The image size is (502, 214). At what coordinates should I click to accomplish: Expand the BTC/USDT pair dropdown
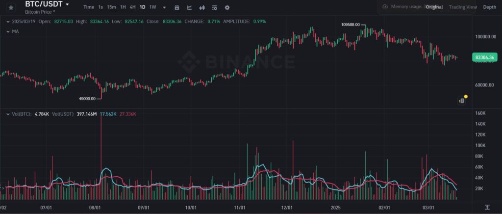67,4
